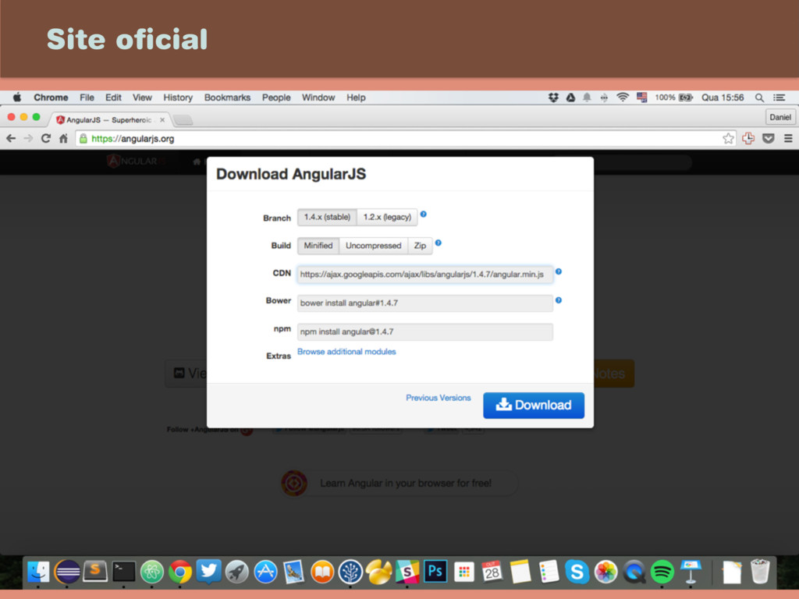Image resolution: width=799 pixels, height=599 pixels.
Task: Click the CDN help info icon
Action: coord(559,271)
